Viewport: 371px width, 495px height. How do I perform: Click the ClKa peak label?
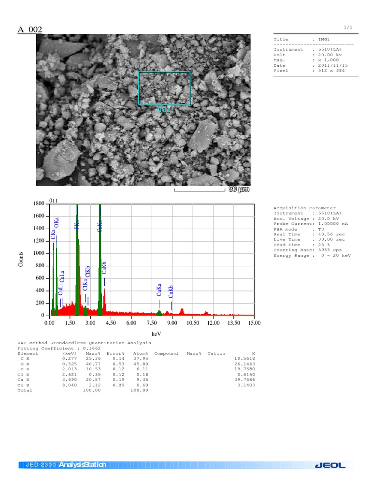pyautogui.click(x=85, y=285)
